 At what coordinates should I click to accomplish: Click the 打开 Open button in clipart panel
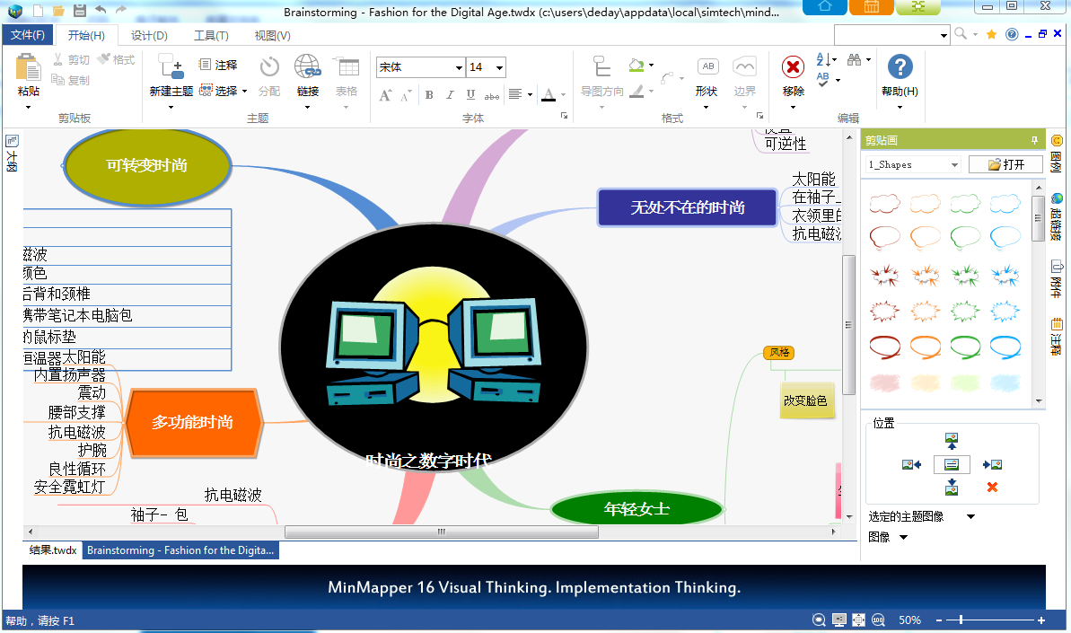[1005, 163]
